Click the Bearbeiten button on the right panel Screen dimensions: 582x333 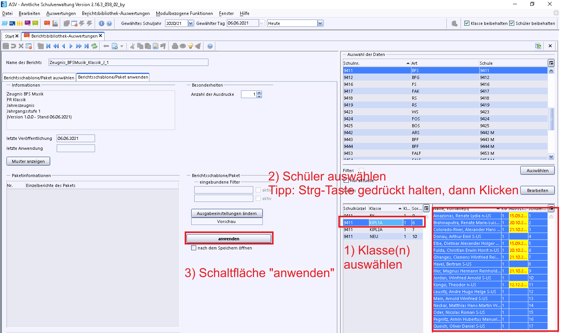point(537,190)
